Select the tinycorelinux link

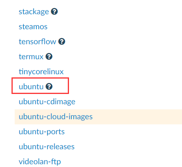point(41,72)
